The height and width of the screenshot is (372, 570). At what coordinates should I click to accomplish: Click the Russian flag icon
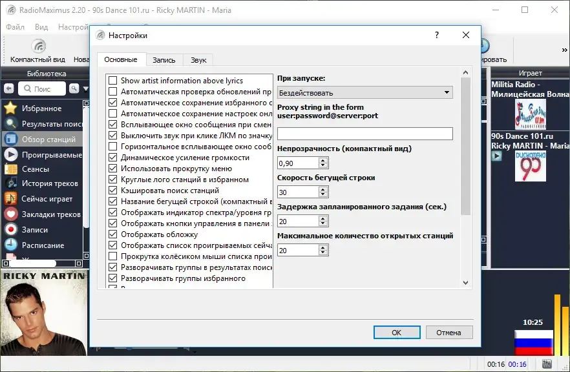pos(533,342)
